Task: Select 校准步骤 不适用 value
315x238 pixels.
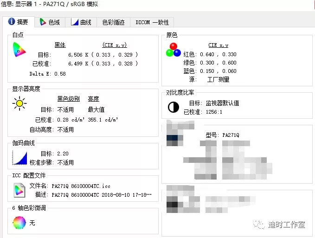Action: click(65, 162)
